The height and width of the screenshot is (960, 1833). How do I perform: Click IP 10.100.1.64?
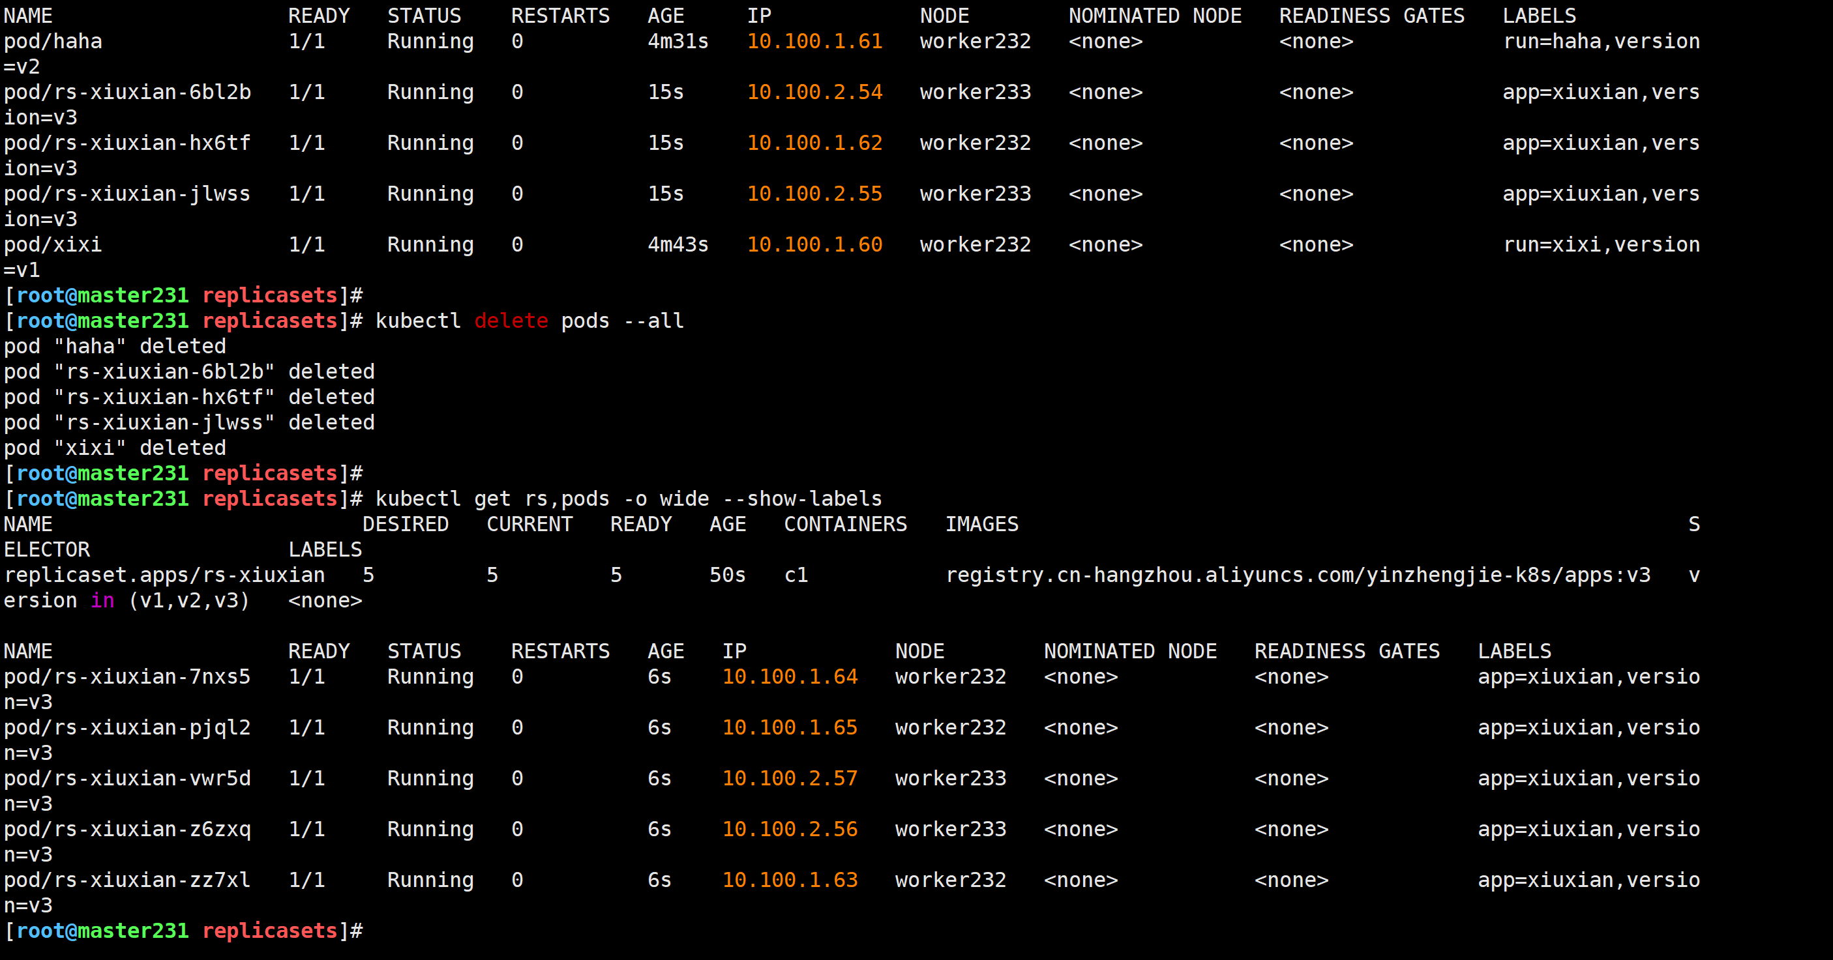[790, 676]
